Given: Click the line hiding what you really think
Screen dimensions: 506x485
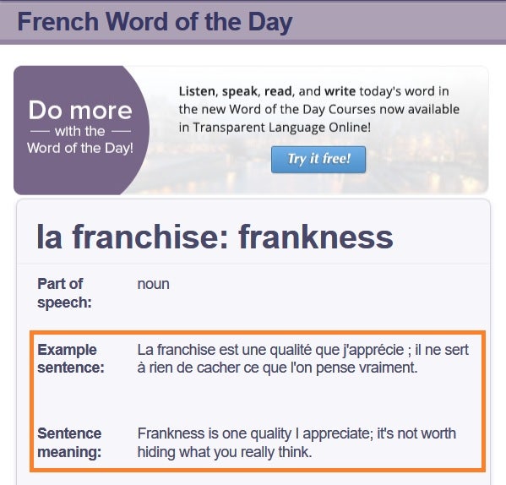Looking at the screenshot, I should tap(225, 452).
